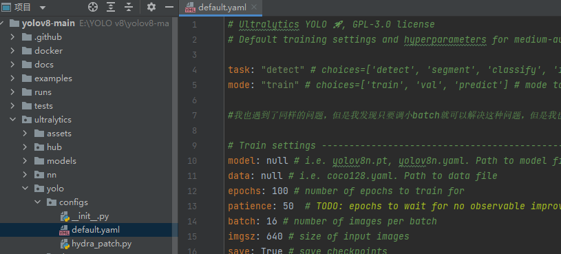Image resolution: width=561 pixels, height=254 pixels.
Task: Collapse the yolo package
Action: (25, 189)
